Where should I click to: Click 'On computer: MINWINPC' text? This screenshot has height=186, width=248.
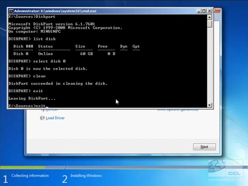pyautogui.click(x=34, y=32)
